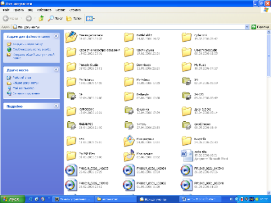Click the vertical scrollbar down arrow

(x=269, y=193)
